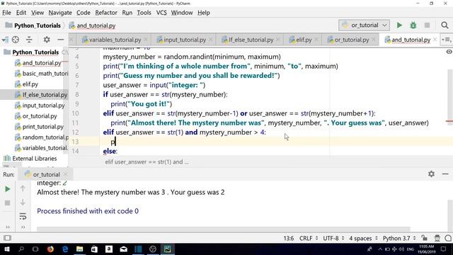Open Firefox from the taskbar
Image resolution: width=453 pixels, height=255 pixels.
coord(50,249)
